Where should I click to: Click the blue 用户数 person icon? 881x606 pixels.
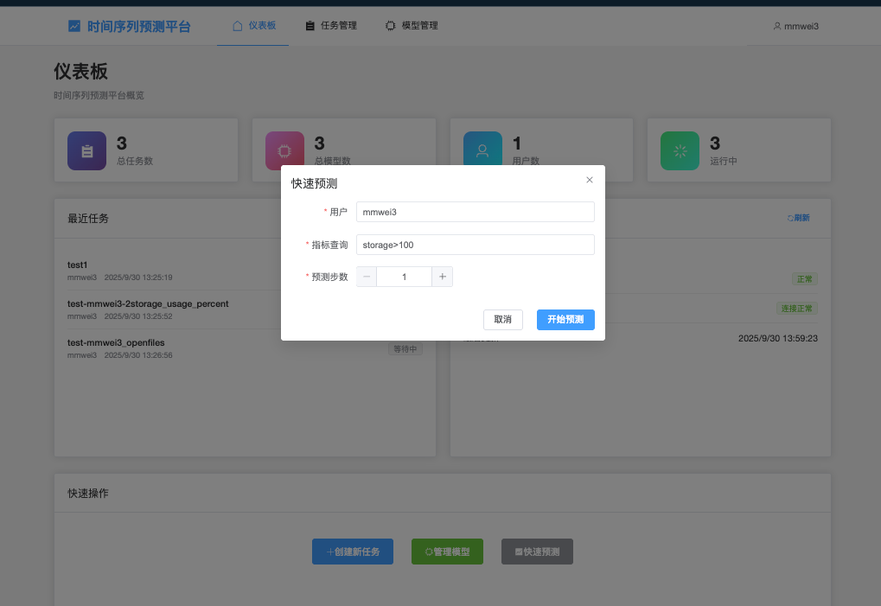(482, 149)
